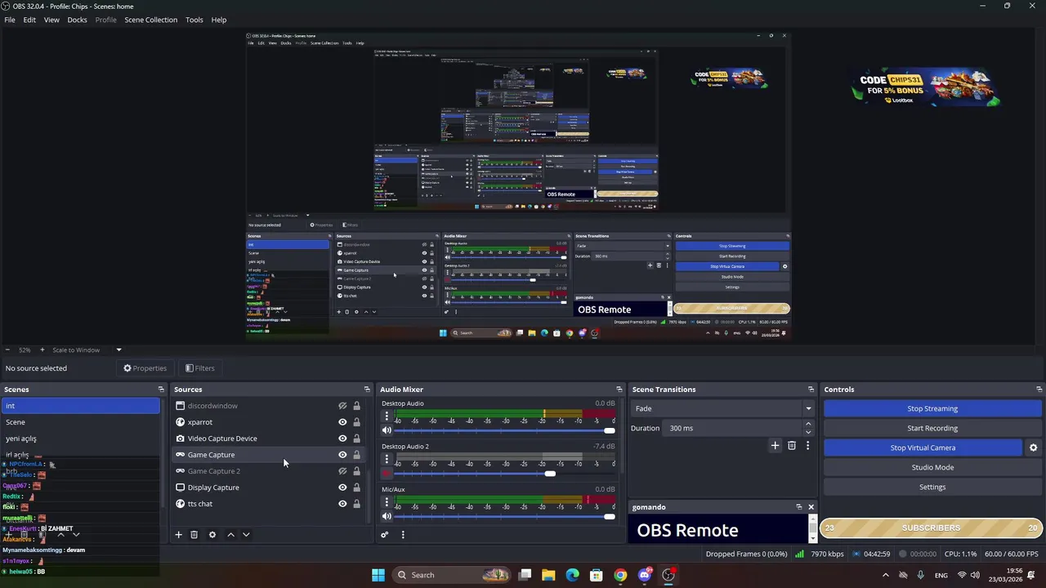This screenshot has height=588, width=1046.
Task: Mute Desktop Audio speaker icon
Action: coord(387,430)
